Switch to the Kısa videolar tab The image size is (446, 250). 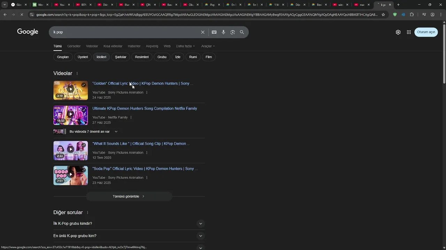point(113,46)
